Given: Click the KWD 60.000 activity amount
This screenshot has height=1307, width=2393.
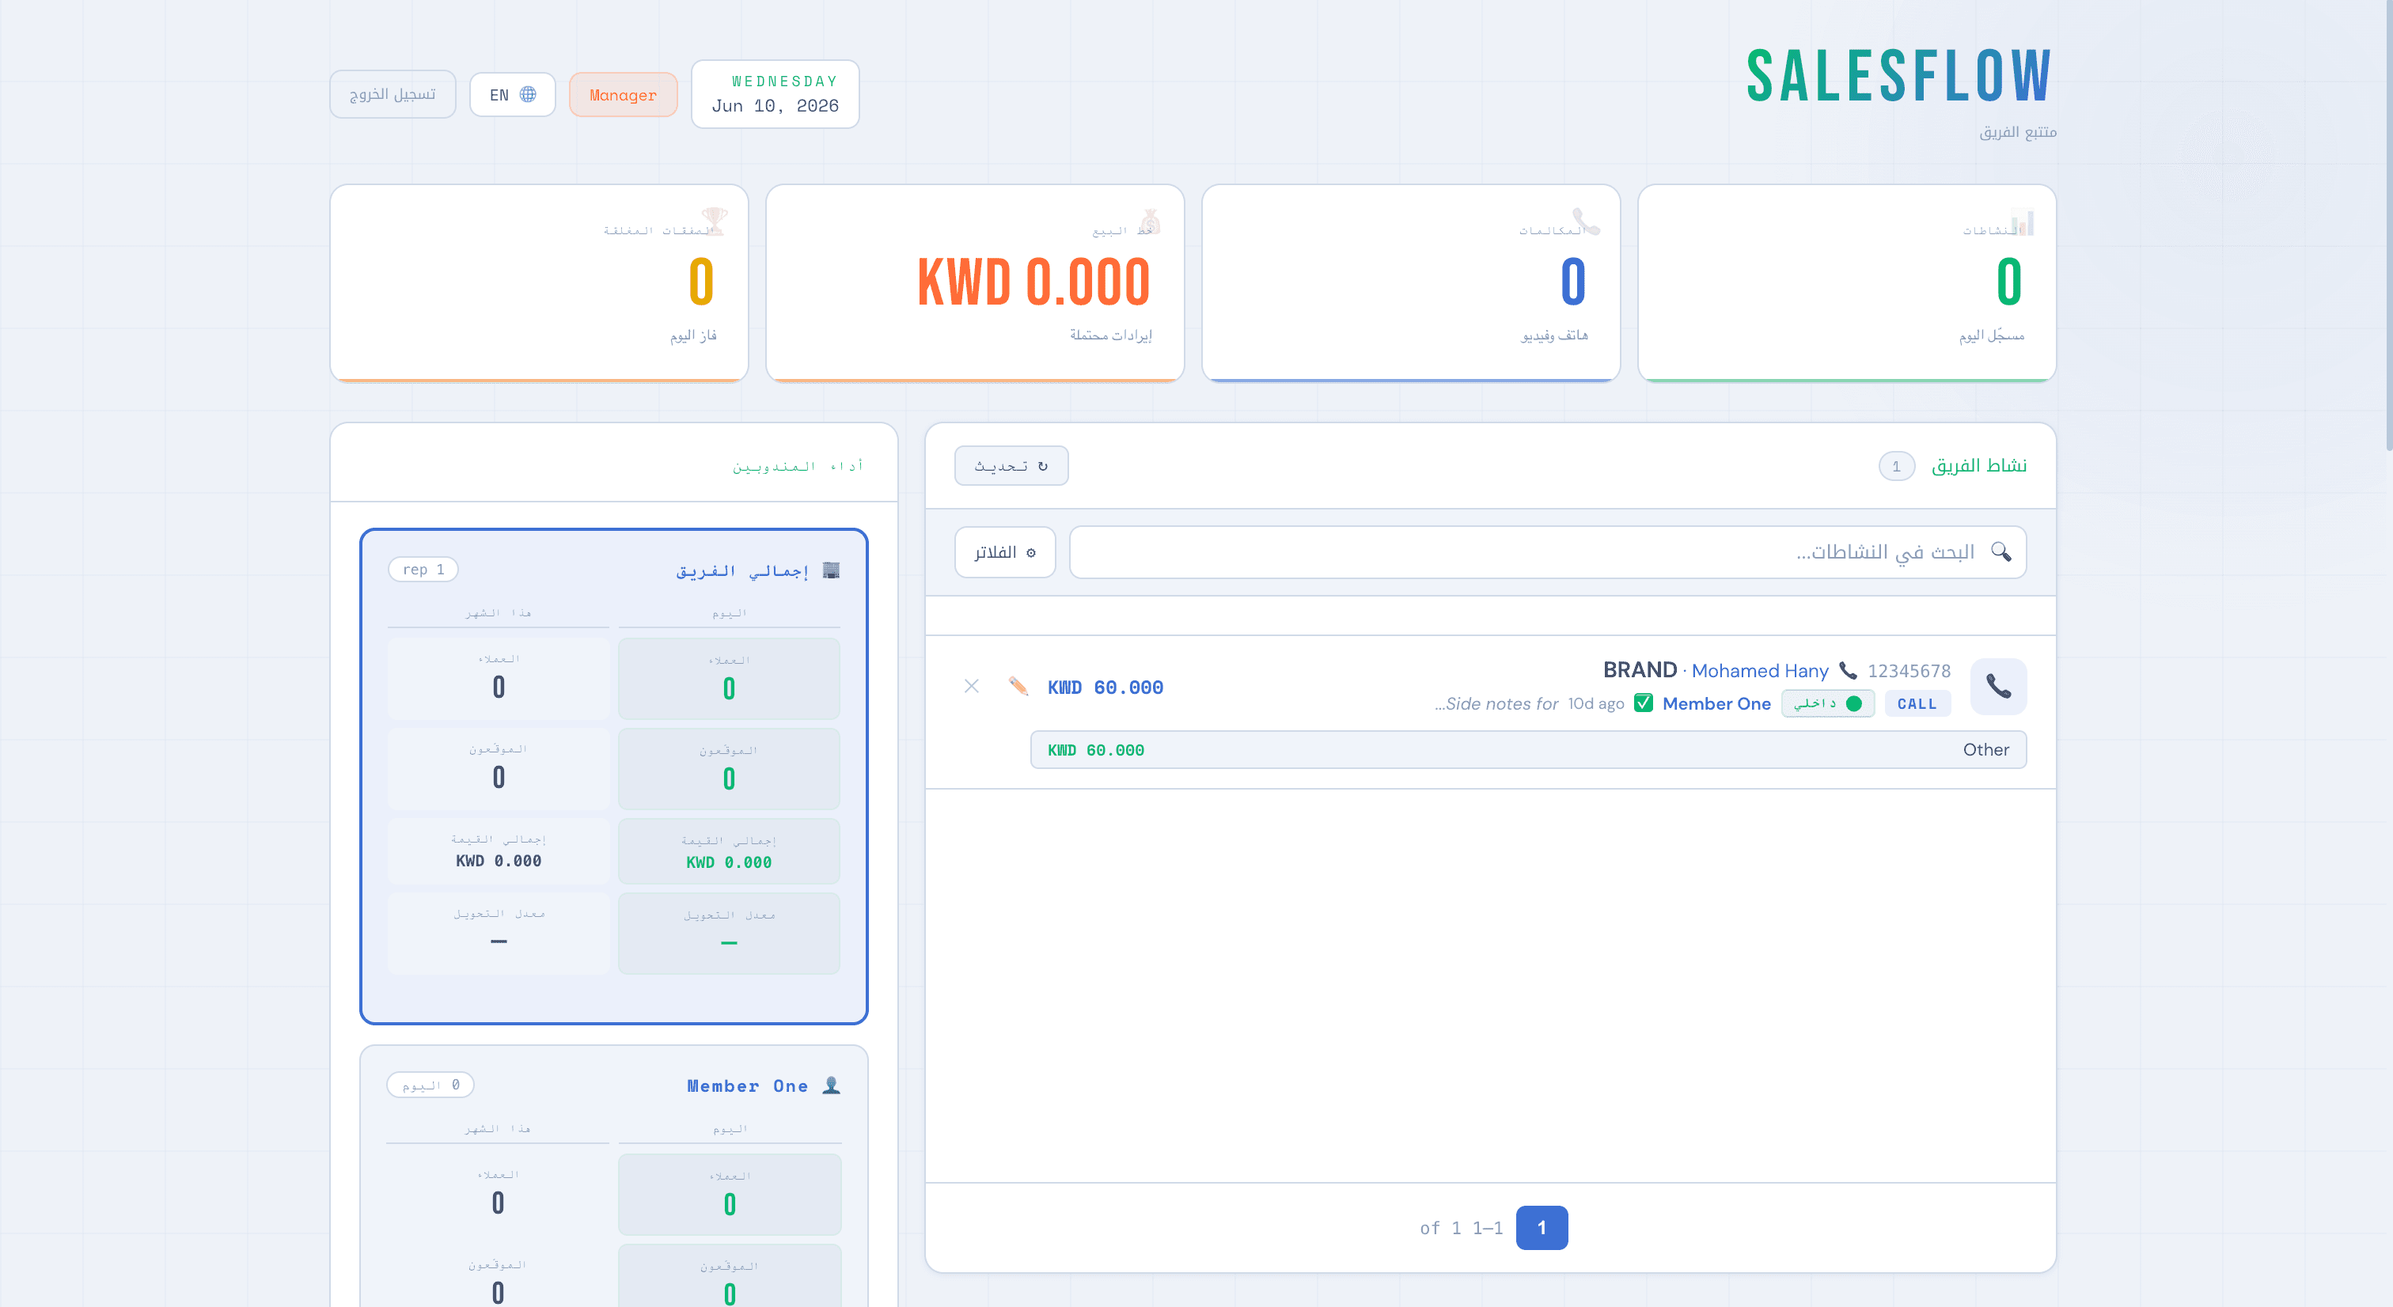Looking at the screenshot, I should click(1105, 687).
